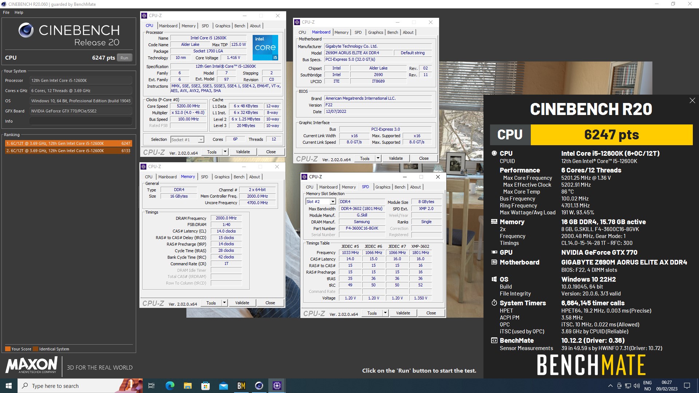Open SPD tab in Memory window
Viewport: 699px width, 393px height.
point(205,177)
